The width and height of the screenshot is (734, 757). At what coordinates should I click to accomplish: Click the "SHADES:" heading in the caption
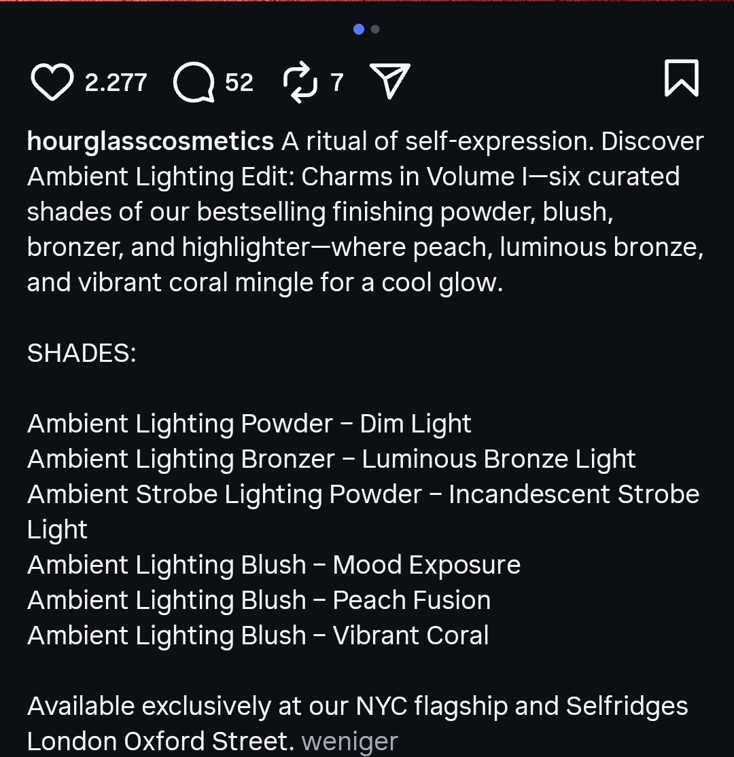[x=82, y=353]
